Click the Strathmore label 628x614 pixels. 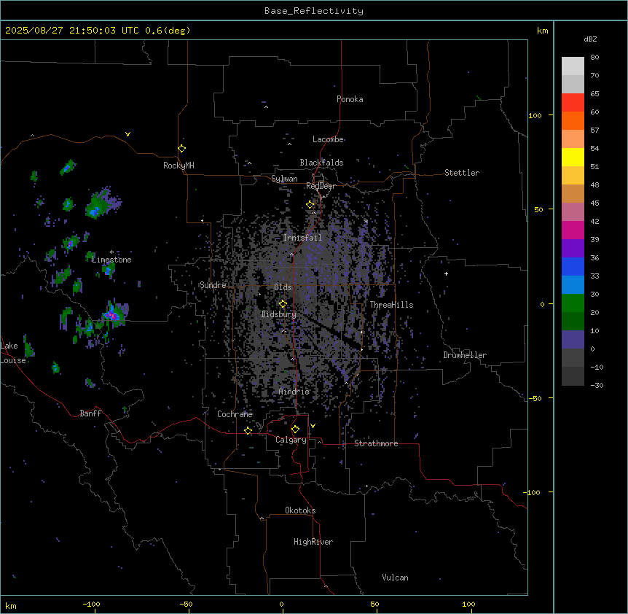point(376,443)
